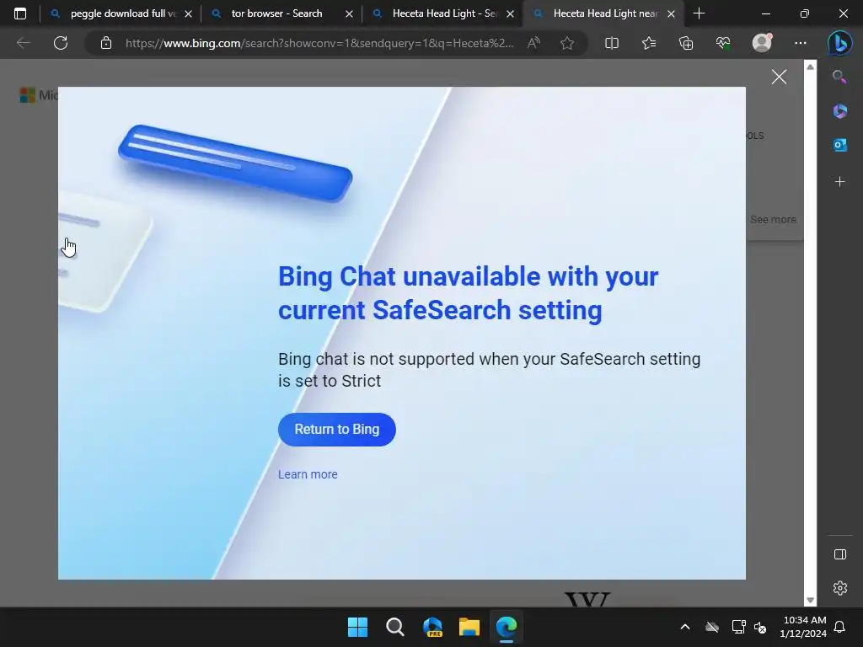Click the Return to Bing button
863x647 pixels.
(337, 429)
